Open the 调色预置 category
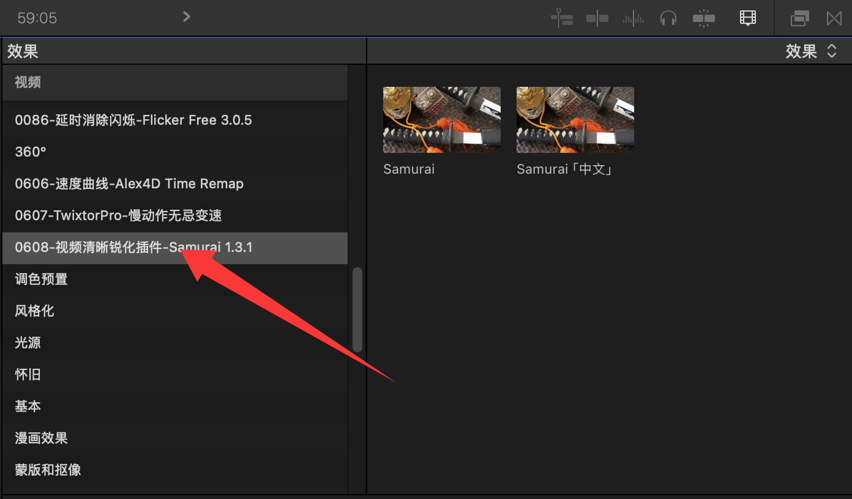852x499 pixels. coord(41,279)
